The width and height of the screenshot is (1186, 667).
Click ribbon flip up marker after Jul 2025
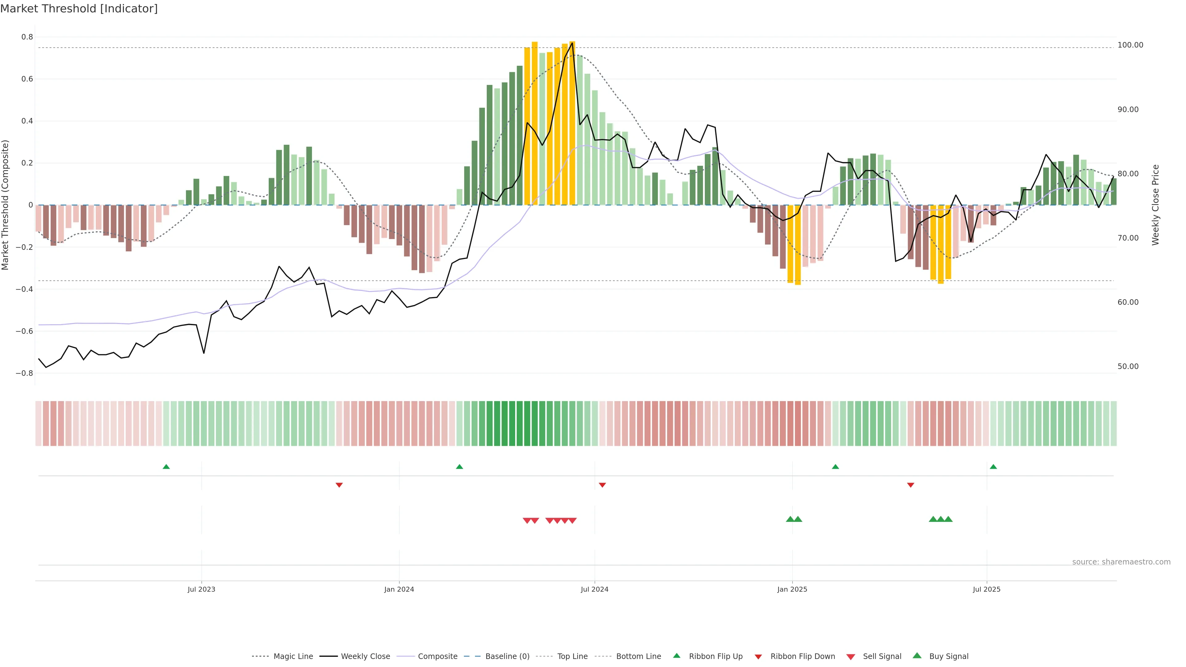click(x=993, y=467)
